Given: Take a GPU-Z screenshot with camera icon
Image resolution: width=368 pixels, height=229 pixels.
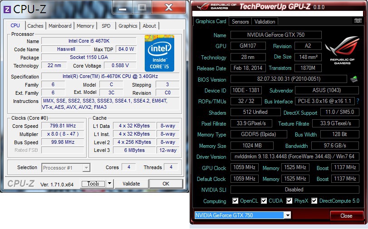Looking at the screenshot, I should (358, 21).
